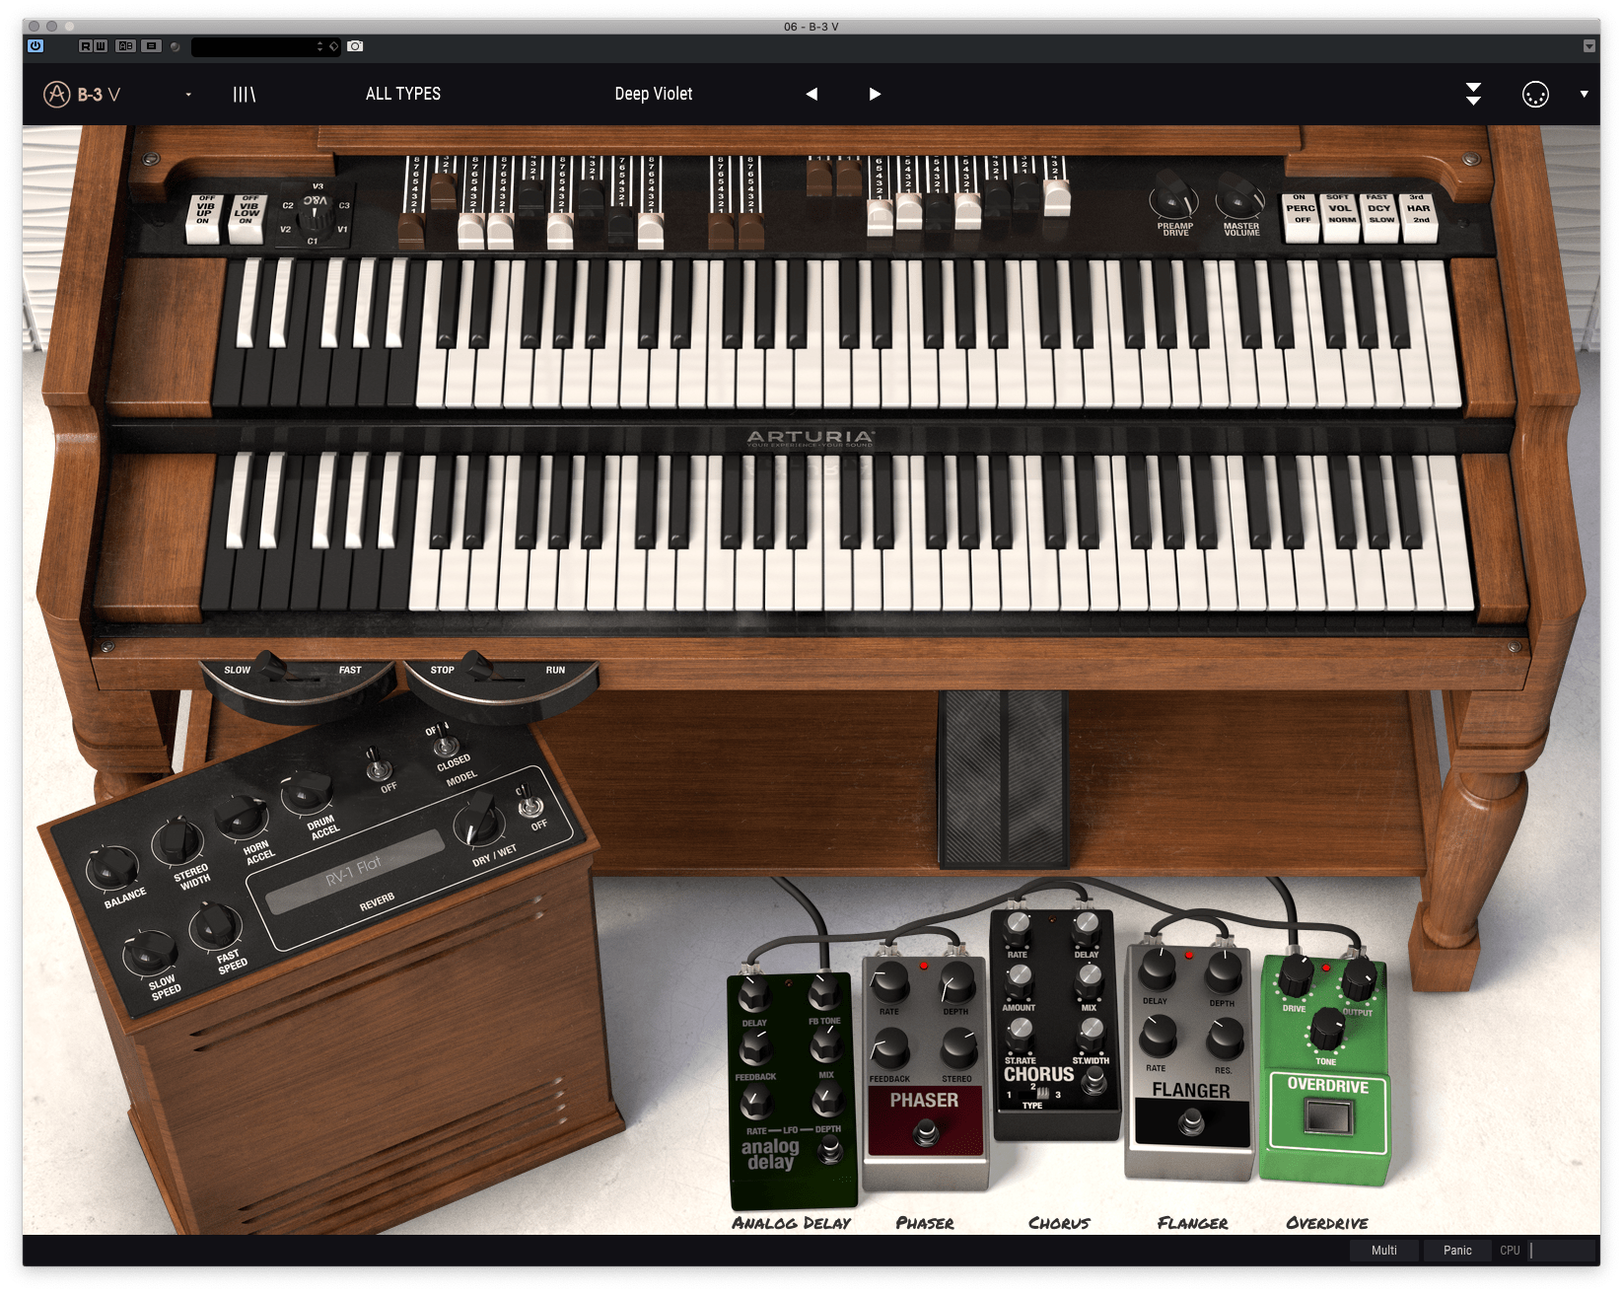Open the B-3 V main menu arrow
The image size is (1623, 1293).
(x=188, y=95)
